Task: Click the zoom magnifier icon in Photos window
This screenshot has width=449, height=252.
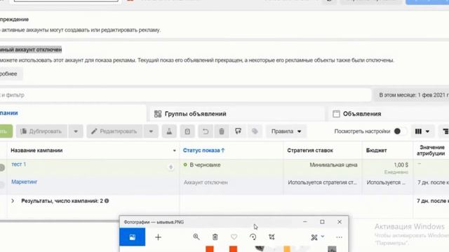Action: pyautogui.click(x=196, y=237)
